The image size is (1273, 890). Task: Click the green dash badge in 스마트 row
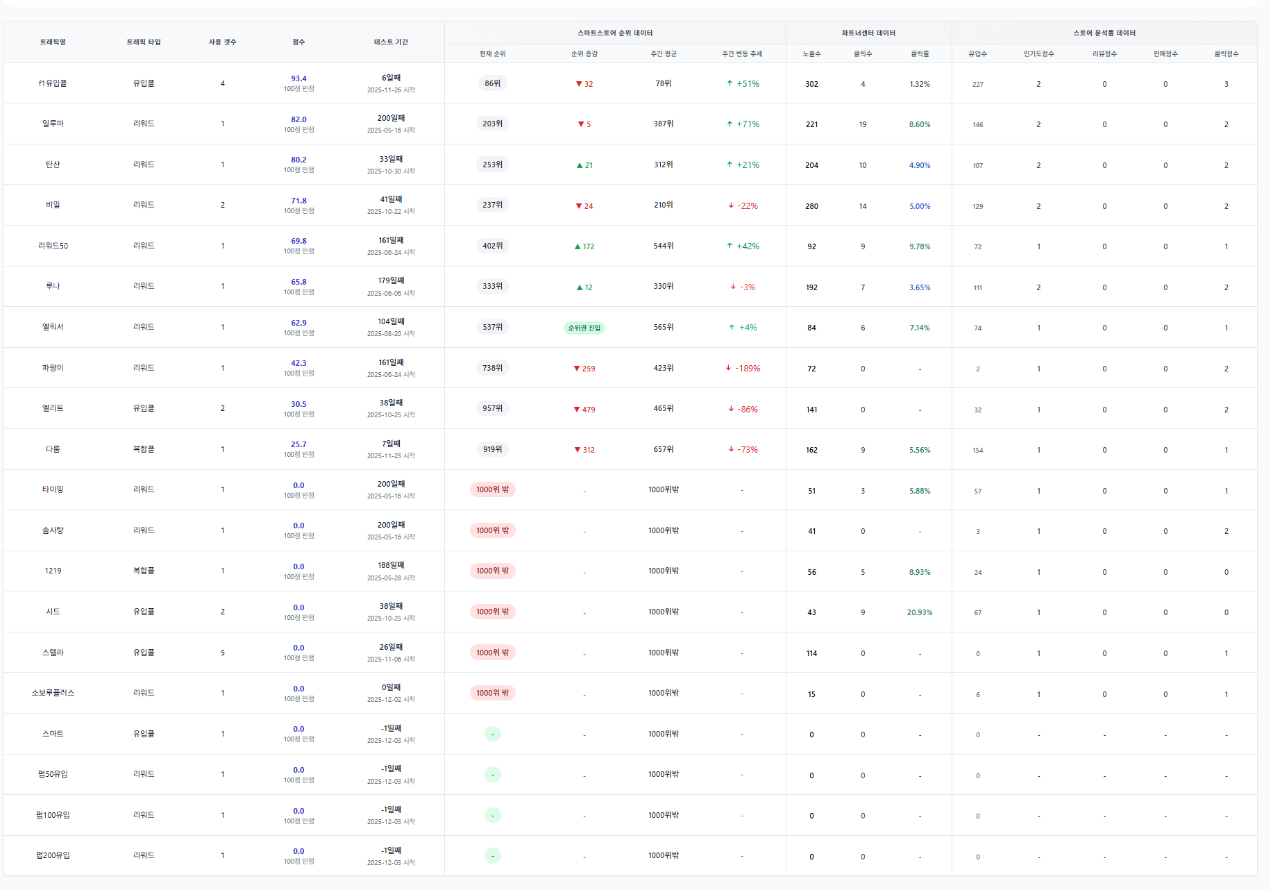[493, 734]
